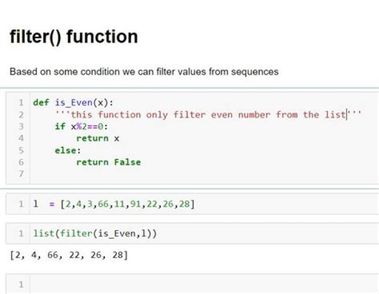Click the "return False" line
The image size is (379, 294).
point(108,162)
